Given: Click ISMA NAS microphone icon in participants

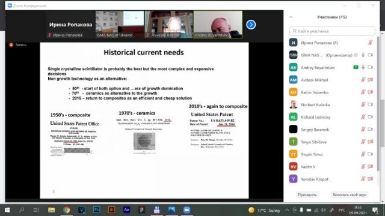Looking at the screenshot, I should [x=363, y=55].
